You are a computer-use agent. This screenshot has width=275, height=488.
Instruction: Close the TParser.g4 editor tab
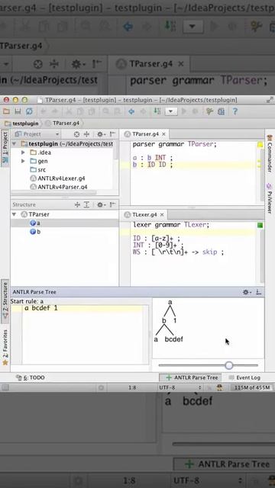[x=163, y=134]
